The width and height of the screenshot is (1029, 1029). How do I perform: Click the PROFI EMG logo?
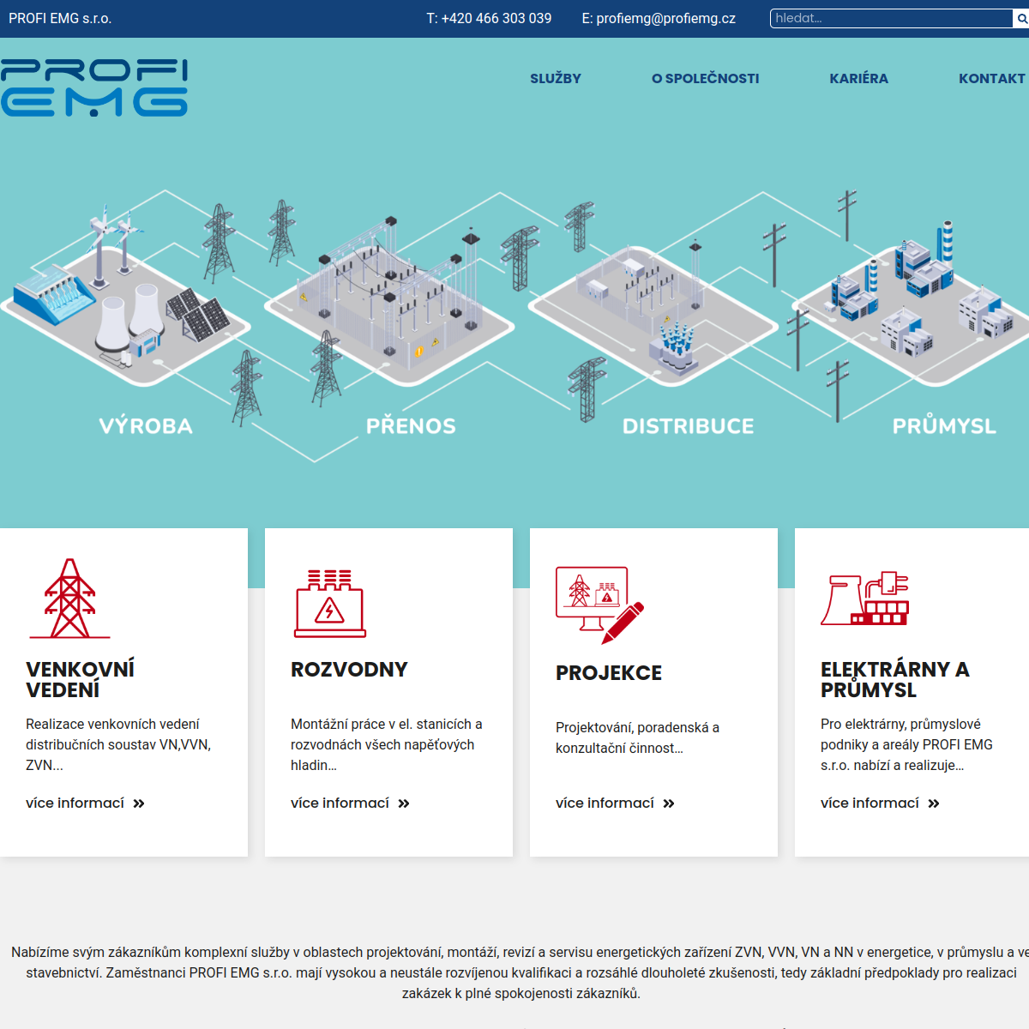pos(94,87)
